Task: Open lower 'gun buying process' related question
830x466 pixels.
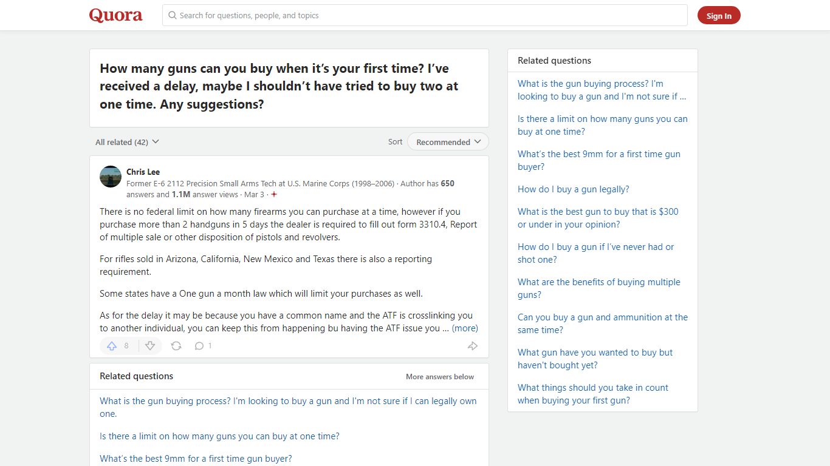Action: coord(288,407)
